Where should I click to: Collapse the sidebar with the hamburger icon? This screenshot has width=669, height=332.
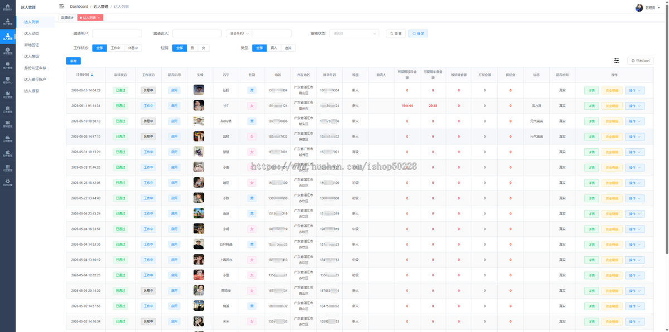pyautogui.click(x=61, y=6)
